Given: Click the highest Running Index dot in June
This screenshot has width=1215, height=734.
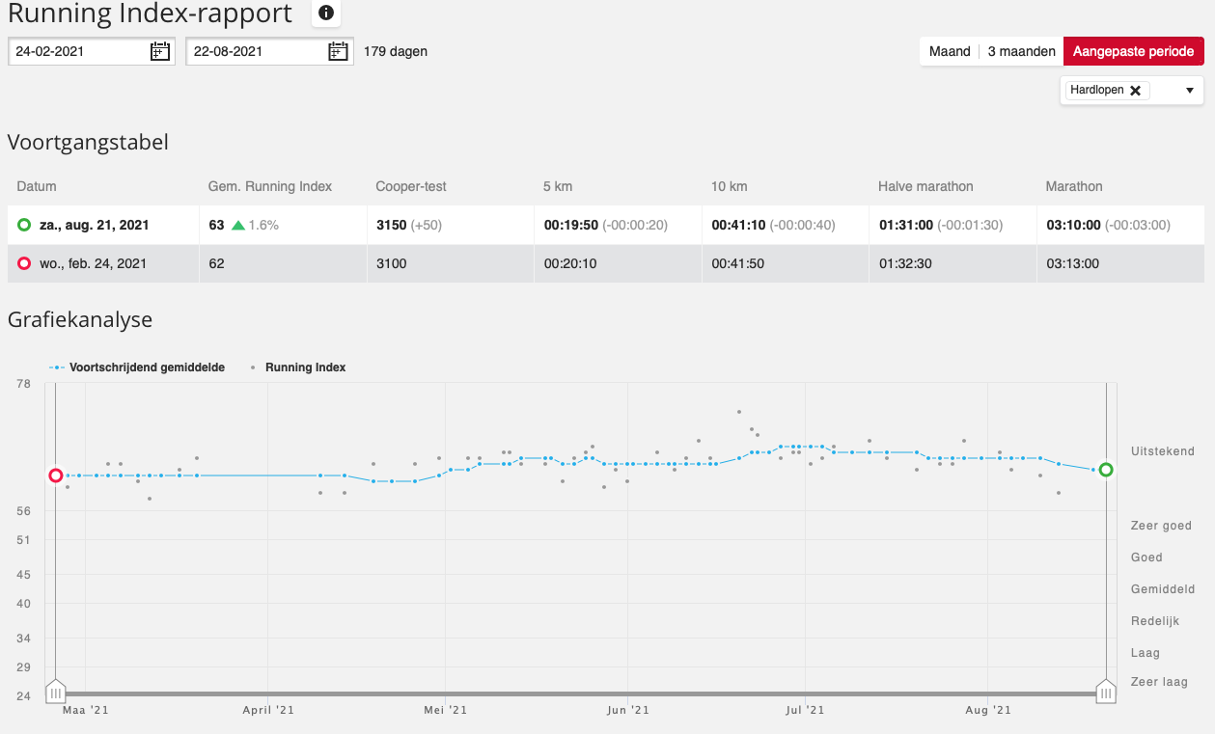Looking at the screenshot, I should point(739,412).
